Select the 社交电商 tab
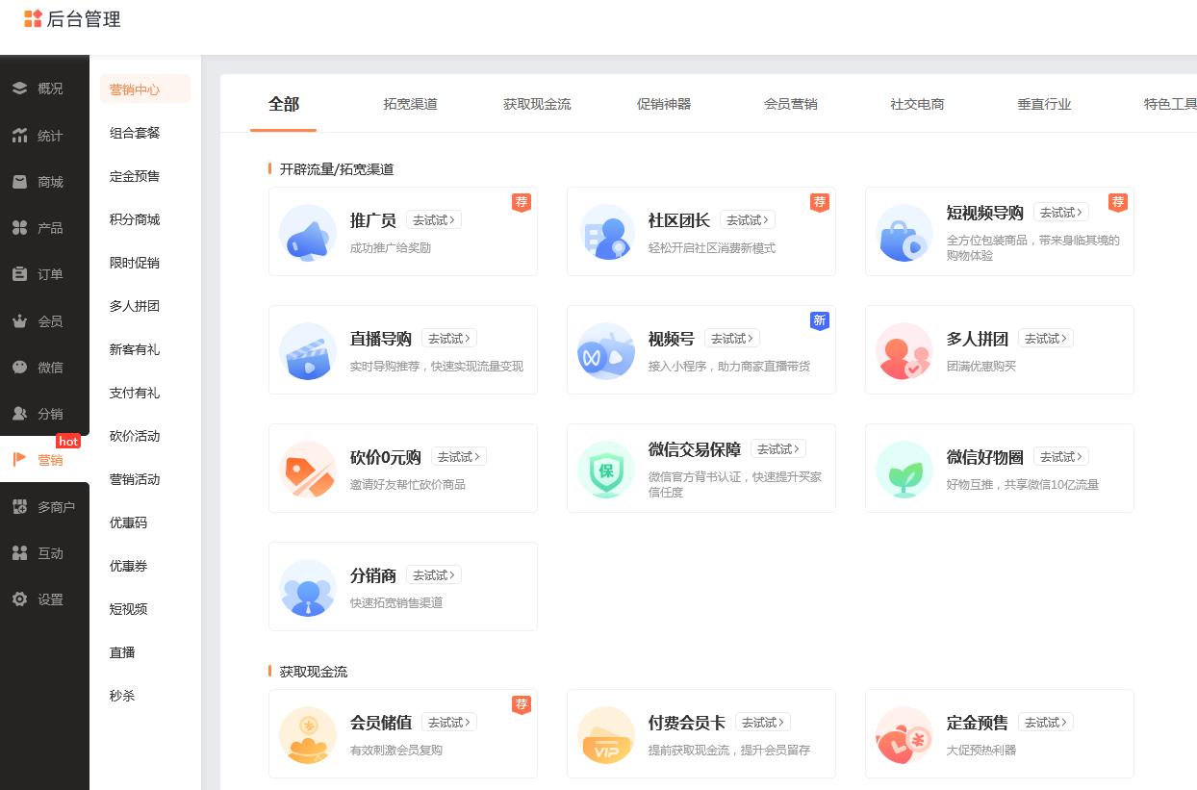The width and height of the screenshot is (1197, 790). click(917, 104)
